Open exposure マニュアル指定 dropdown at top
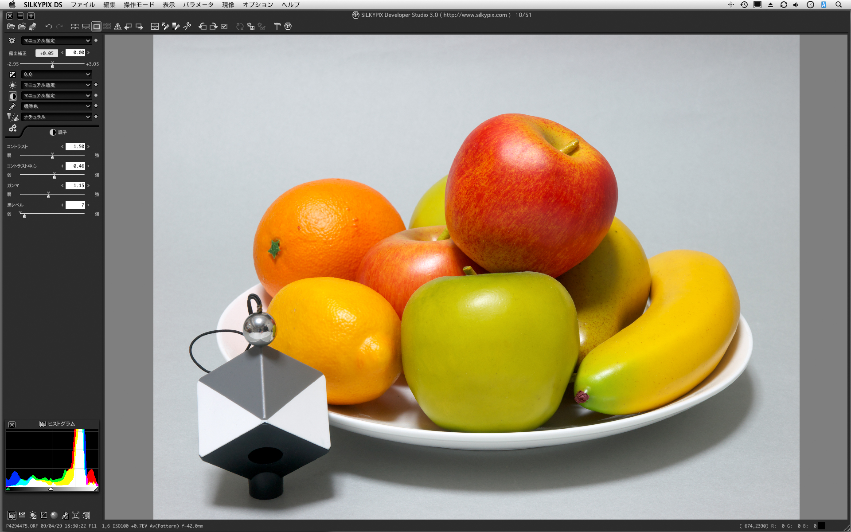This screenshot has height=532, width=851. [x=56, y=41]
